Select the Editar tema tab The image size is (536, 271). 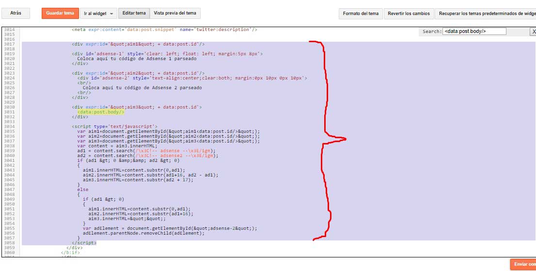pos(134,13)
